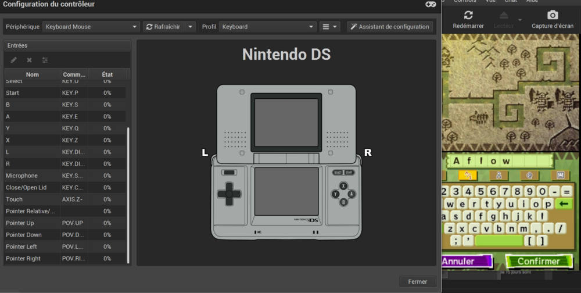The image size is (581, 293).
Task: Select the @ symbol keyboard tab in-game
Action: coord(529,175)
